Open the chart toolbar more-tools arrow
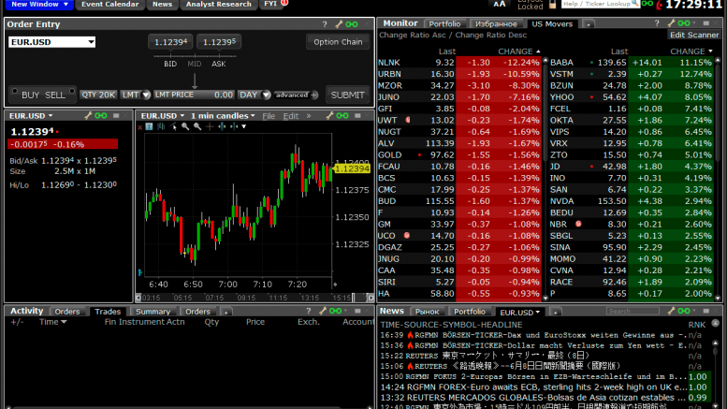Viewport: 727px width, 409px height. pos(244,126)
